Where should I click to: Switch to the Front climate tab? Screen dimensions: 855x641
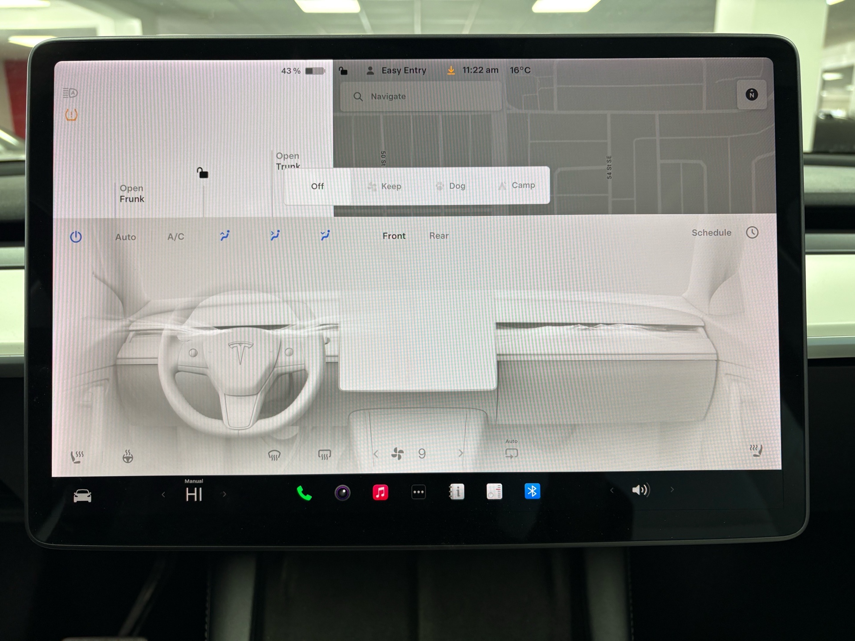click(x=394, y=236)
